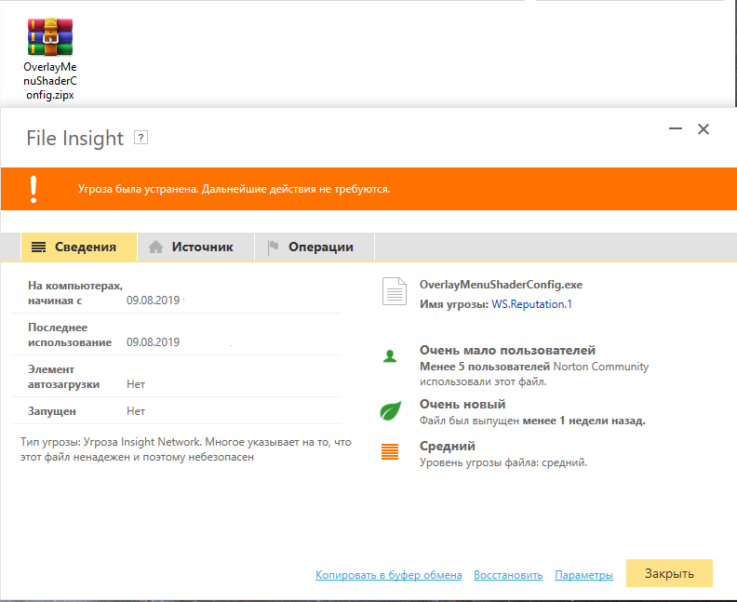This screenshot has height=602, width=737.
Task: Click the Запущен value Нет
Action: point(136,411)
